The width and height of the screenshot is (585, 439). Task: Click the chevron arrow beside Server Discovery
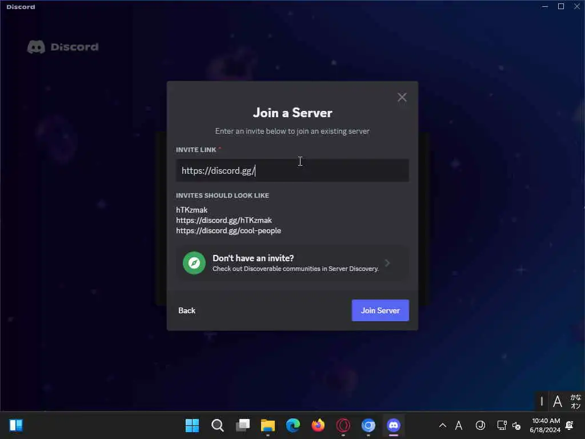(387, 263)
